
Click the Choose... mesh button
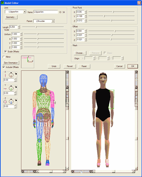click(x=80, y=53)
